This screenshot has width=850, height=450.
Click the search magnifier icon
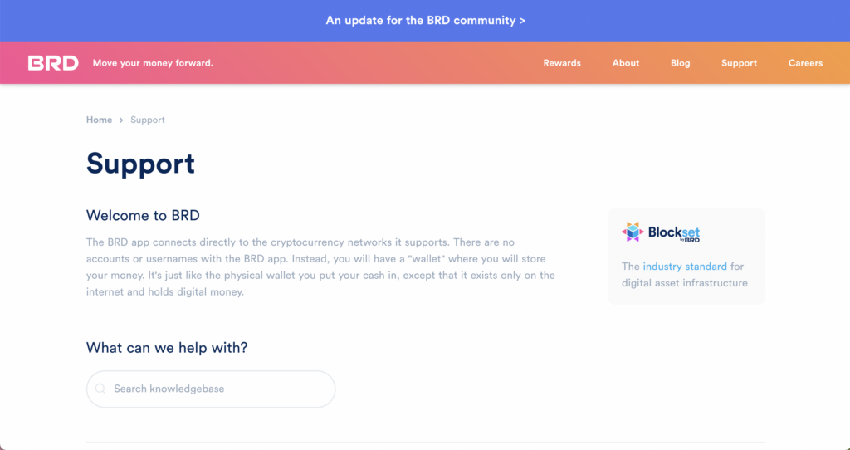tap(100, 389)
